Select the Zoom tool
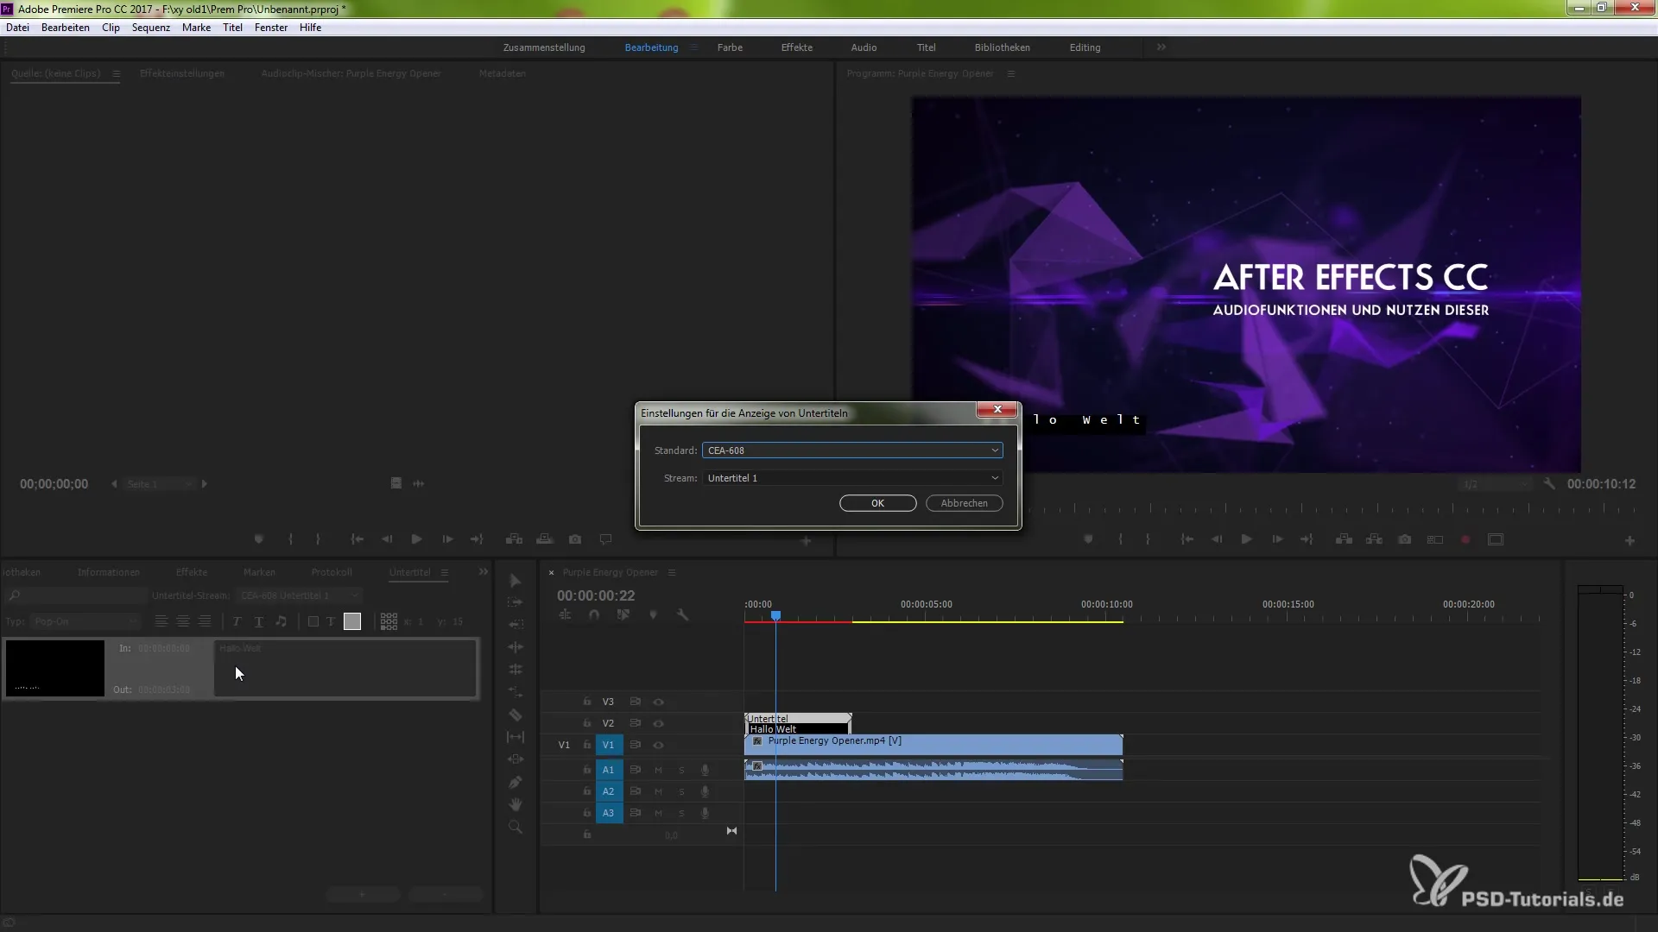This screenshot has width=1658, height=932. [x=516, y=827]
